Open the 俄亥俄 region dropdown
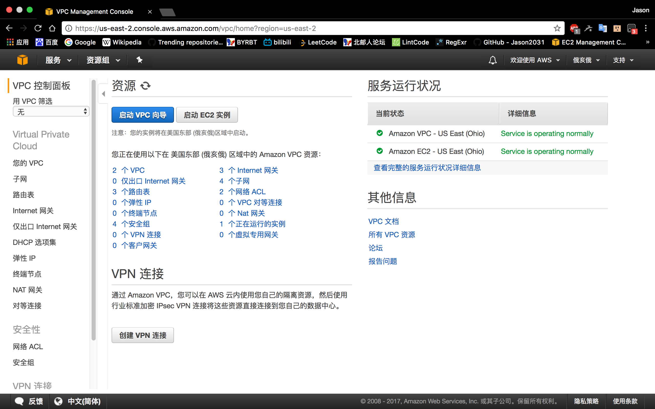This screenshot has height=409, width=655. tap(586, 60)
